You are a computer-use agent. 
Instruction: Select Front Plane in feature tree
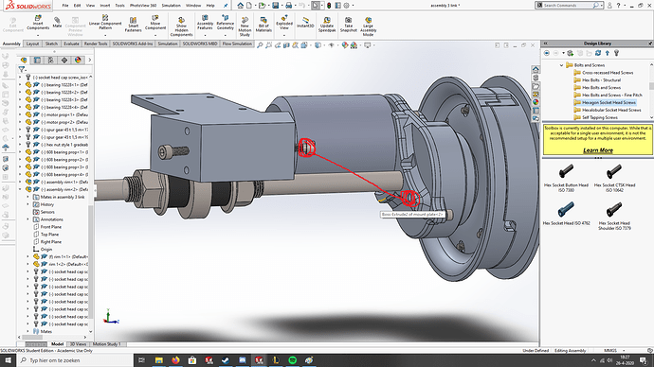(x=51, y=227)
